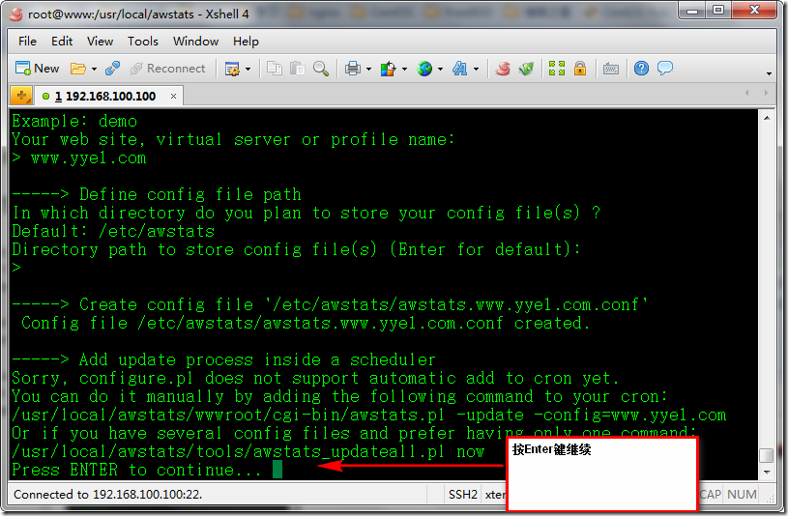Open the Window menu
The height and width of the screenshot is (516, 788).
click(195, 42)
